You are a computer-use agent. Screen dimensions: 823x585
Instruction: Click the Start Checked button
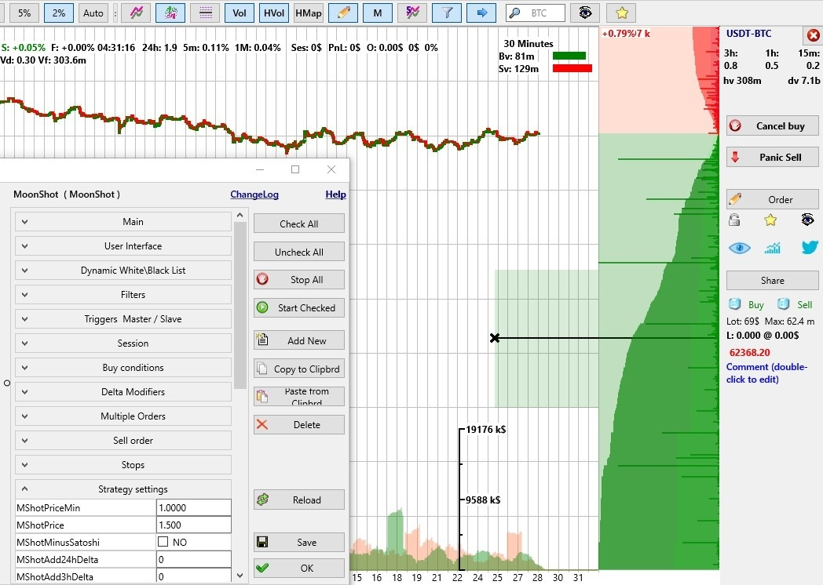coord(299,307)
